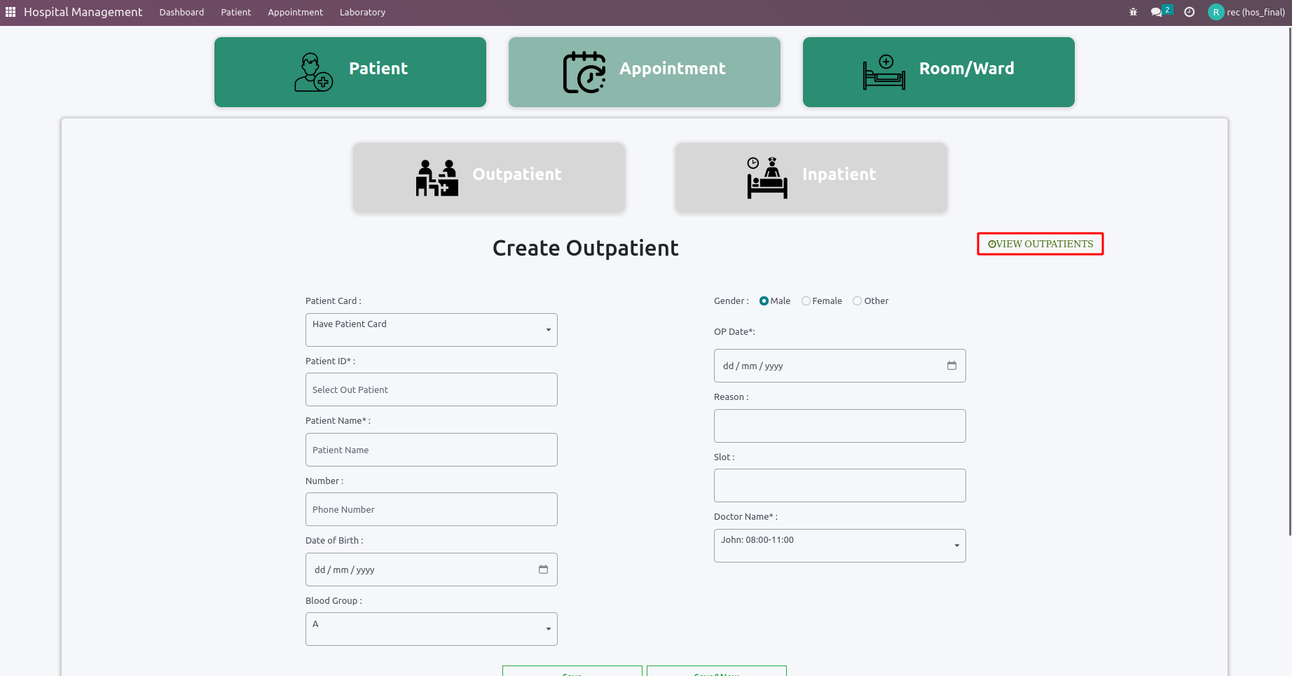
Task: Click the Inpatient tile label
Action: 839,174
